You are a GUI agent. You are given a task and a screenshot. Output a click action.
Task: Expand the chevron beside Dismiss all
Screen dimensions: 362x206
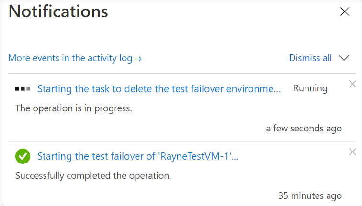pos(344,58)
